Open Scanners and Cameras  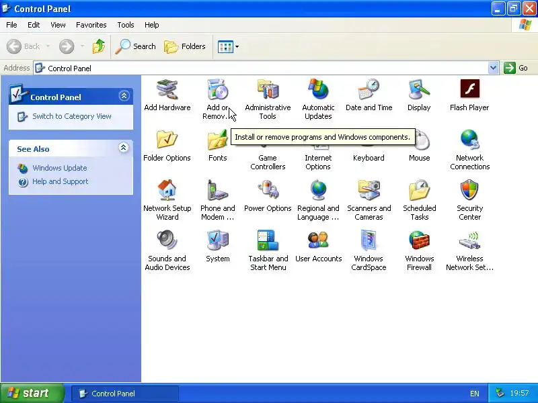(369, 200)
